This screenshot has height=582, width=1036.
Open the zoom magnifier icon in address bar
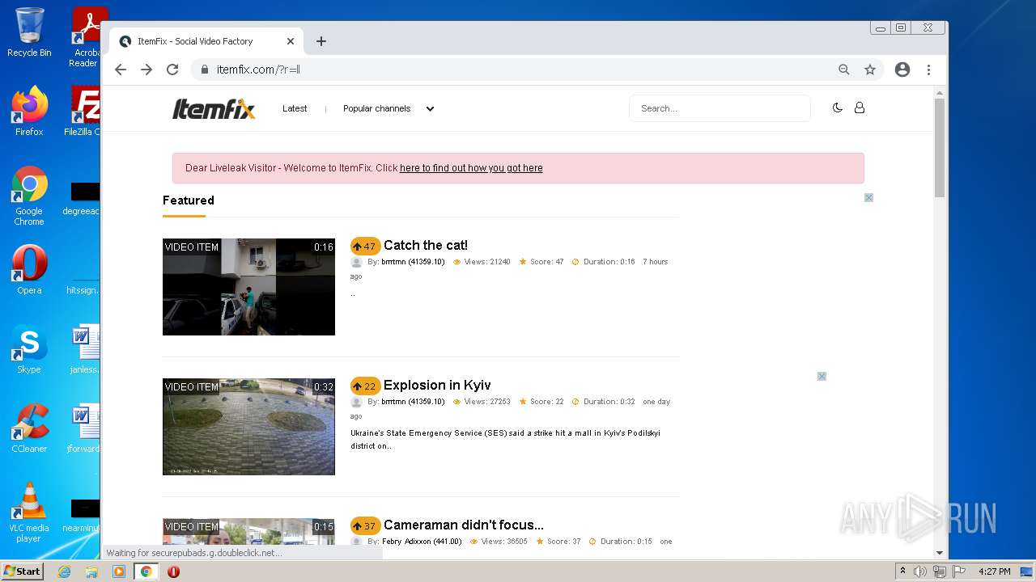[844, 70]
